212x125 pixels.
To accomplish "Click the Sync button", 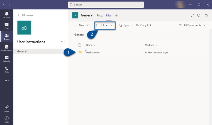I will [x=124, y=25].
